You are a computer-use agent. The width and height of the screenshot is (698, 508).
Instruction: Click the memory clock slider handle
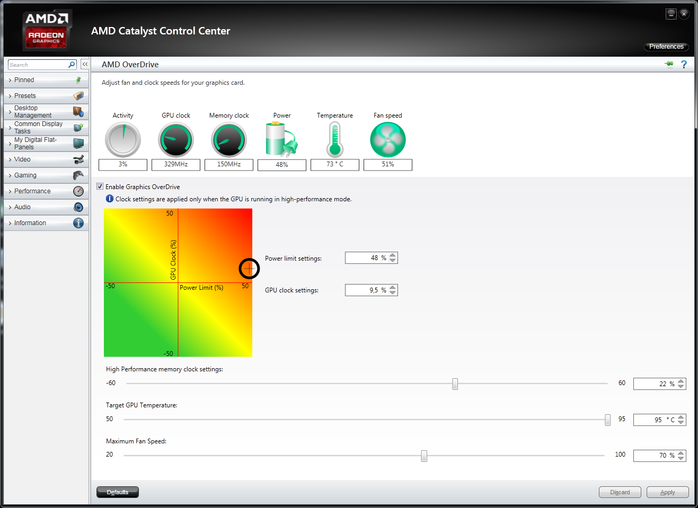[x=455, y=384]
